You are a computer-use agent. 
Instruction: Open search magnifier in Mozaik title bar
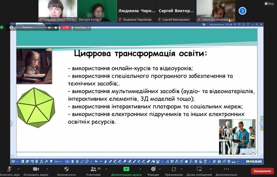pyautogui.click(x=244, y=25)
